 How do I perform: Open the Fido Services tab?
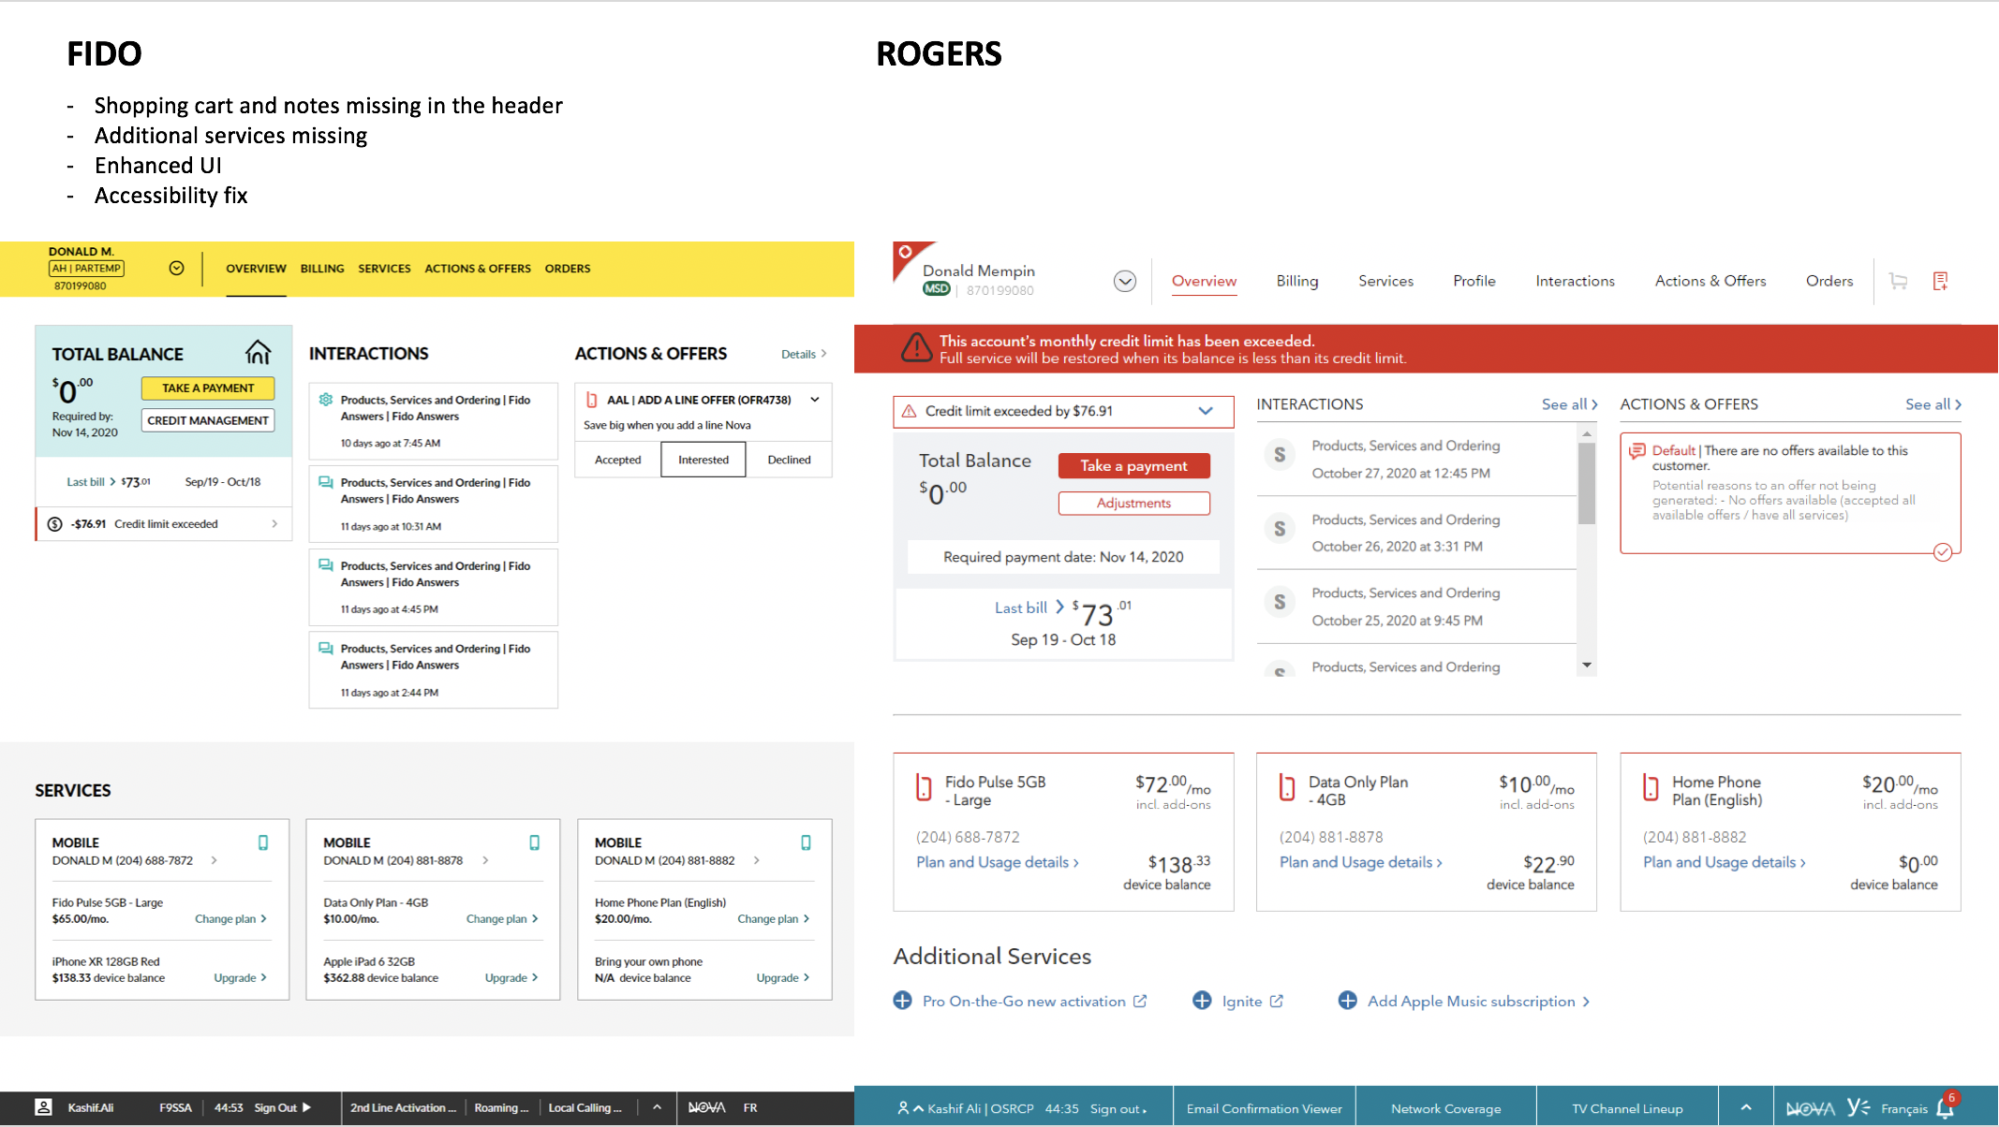(384, 269)
